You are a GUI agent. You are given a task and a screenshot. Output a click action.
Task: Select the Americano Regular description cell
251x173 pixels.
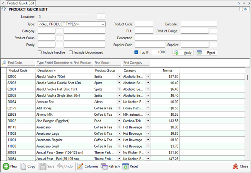(x=64, y=140)
